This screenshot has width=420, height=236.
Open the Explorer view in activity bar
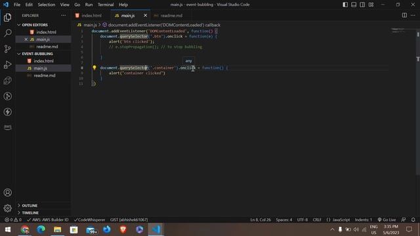click(x=7, y=18)
